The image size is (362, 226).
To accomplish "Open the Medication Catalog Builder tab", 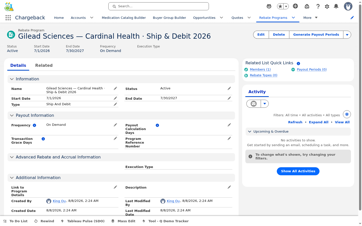I will click(124, 18).
